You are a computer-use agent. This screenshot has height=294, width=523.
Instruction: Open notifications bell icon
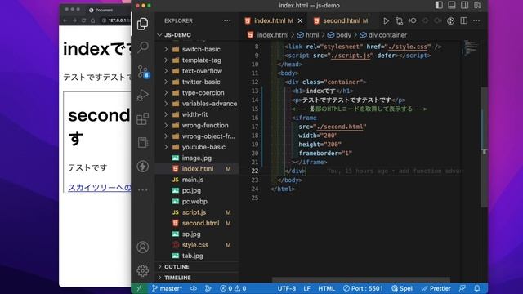(x=477, y=288)
